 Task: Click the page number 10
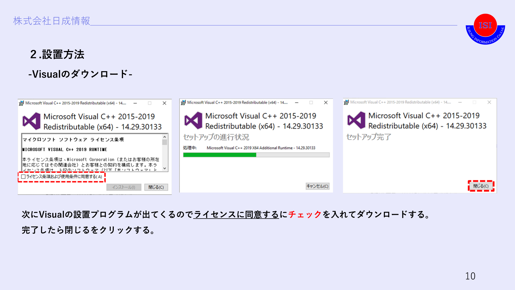click(x=470, y=276)
